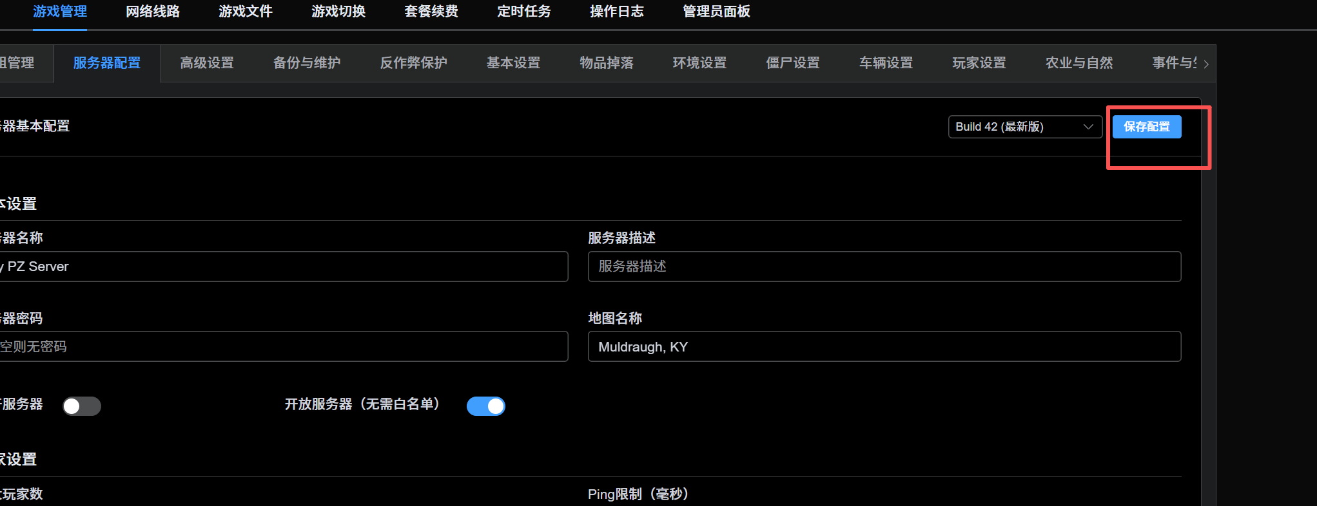Switch to the 高级设置 tab
Screen dimensions: 1317x506
207,63
